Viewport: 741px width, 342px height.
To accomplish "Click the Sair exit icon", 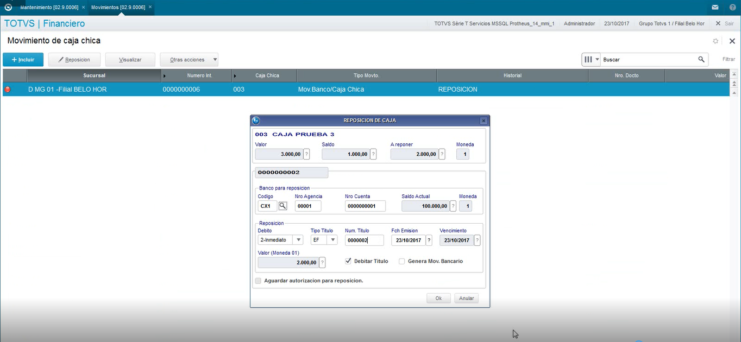I will click(x=718, y=23).
